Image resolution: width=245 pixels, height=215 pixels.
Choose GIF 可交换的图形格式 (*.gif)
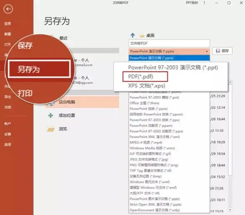point(150,154)
